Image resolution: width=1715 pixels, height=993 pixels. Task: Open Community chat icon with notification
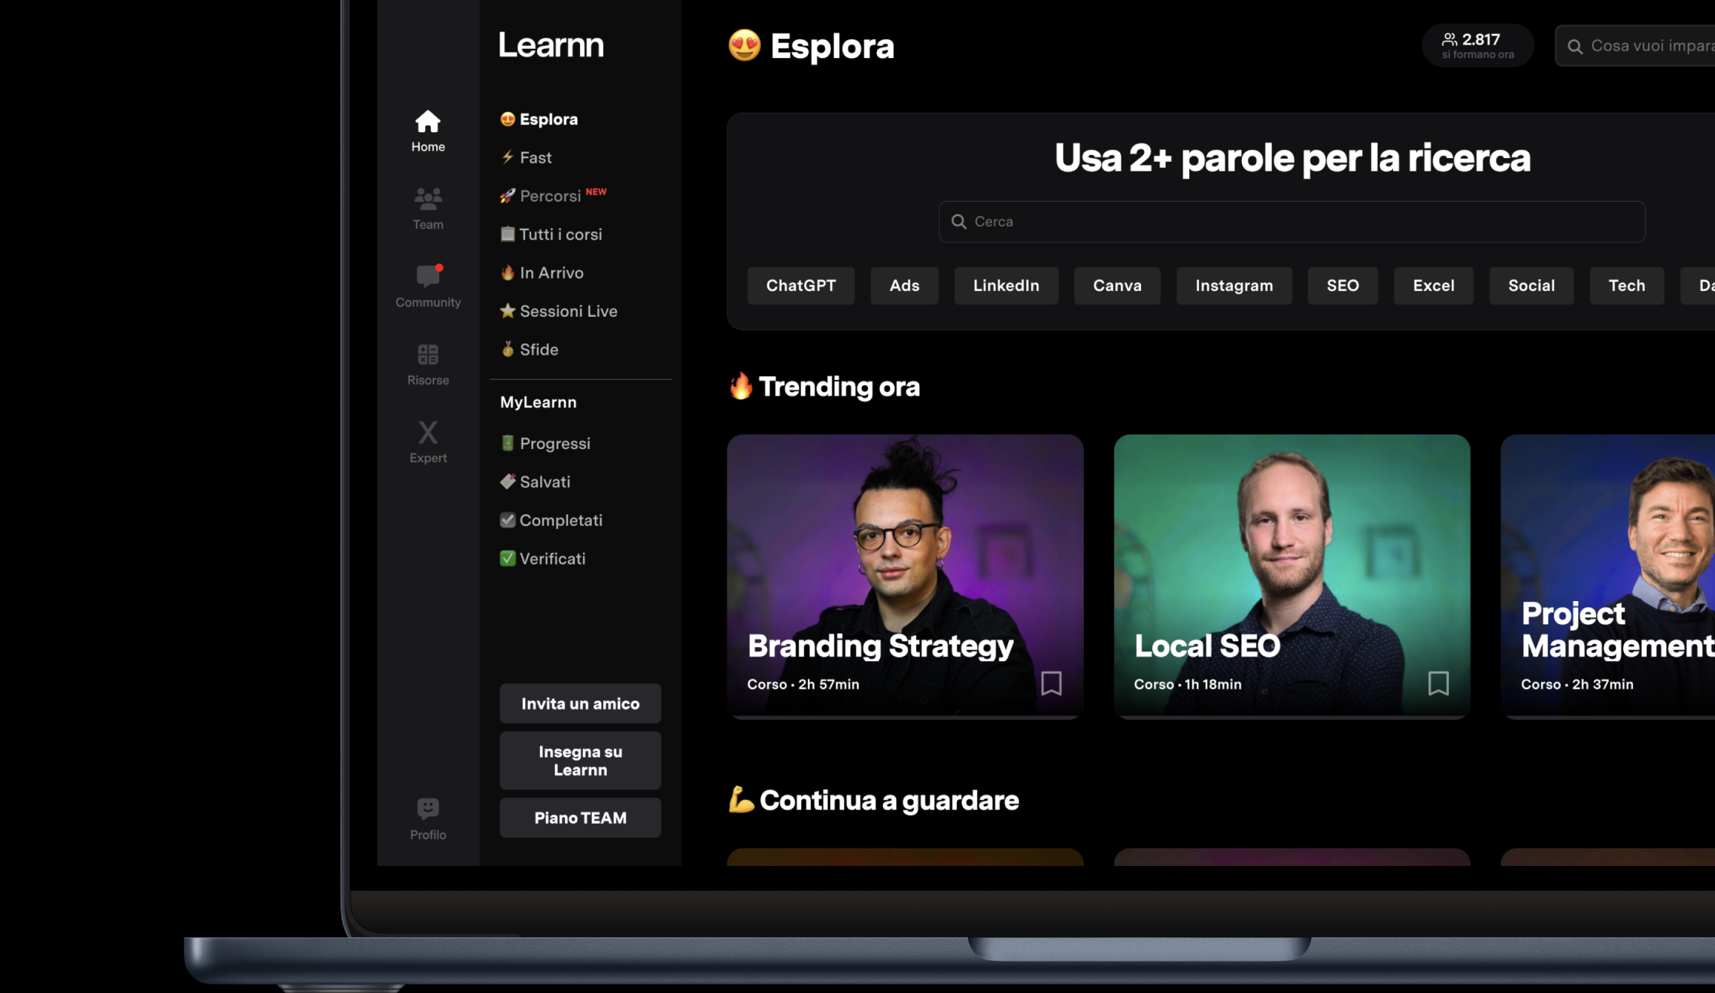[x=427, y=277]
